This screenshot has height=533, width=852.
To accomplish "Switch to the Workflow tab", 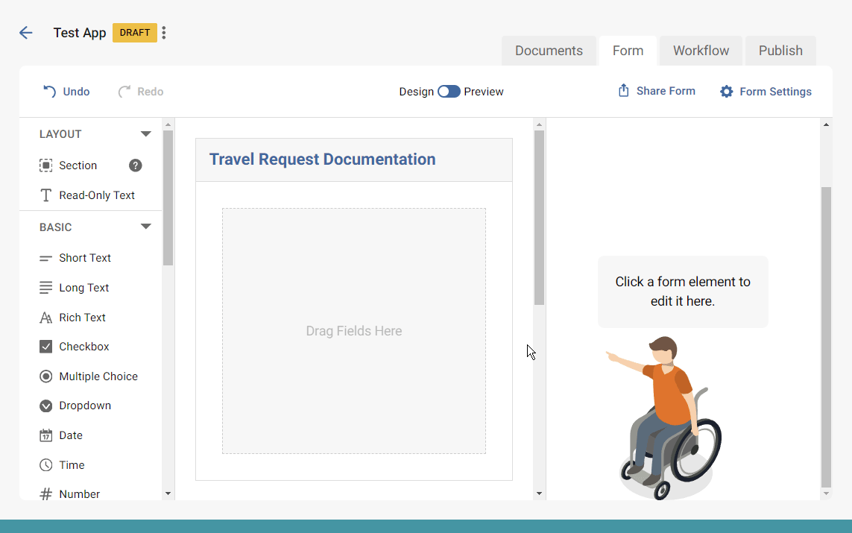I will (701, 51).
